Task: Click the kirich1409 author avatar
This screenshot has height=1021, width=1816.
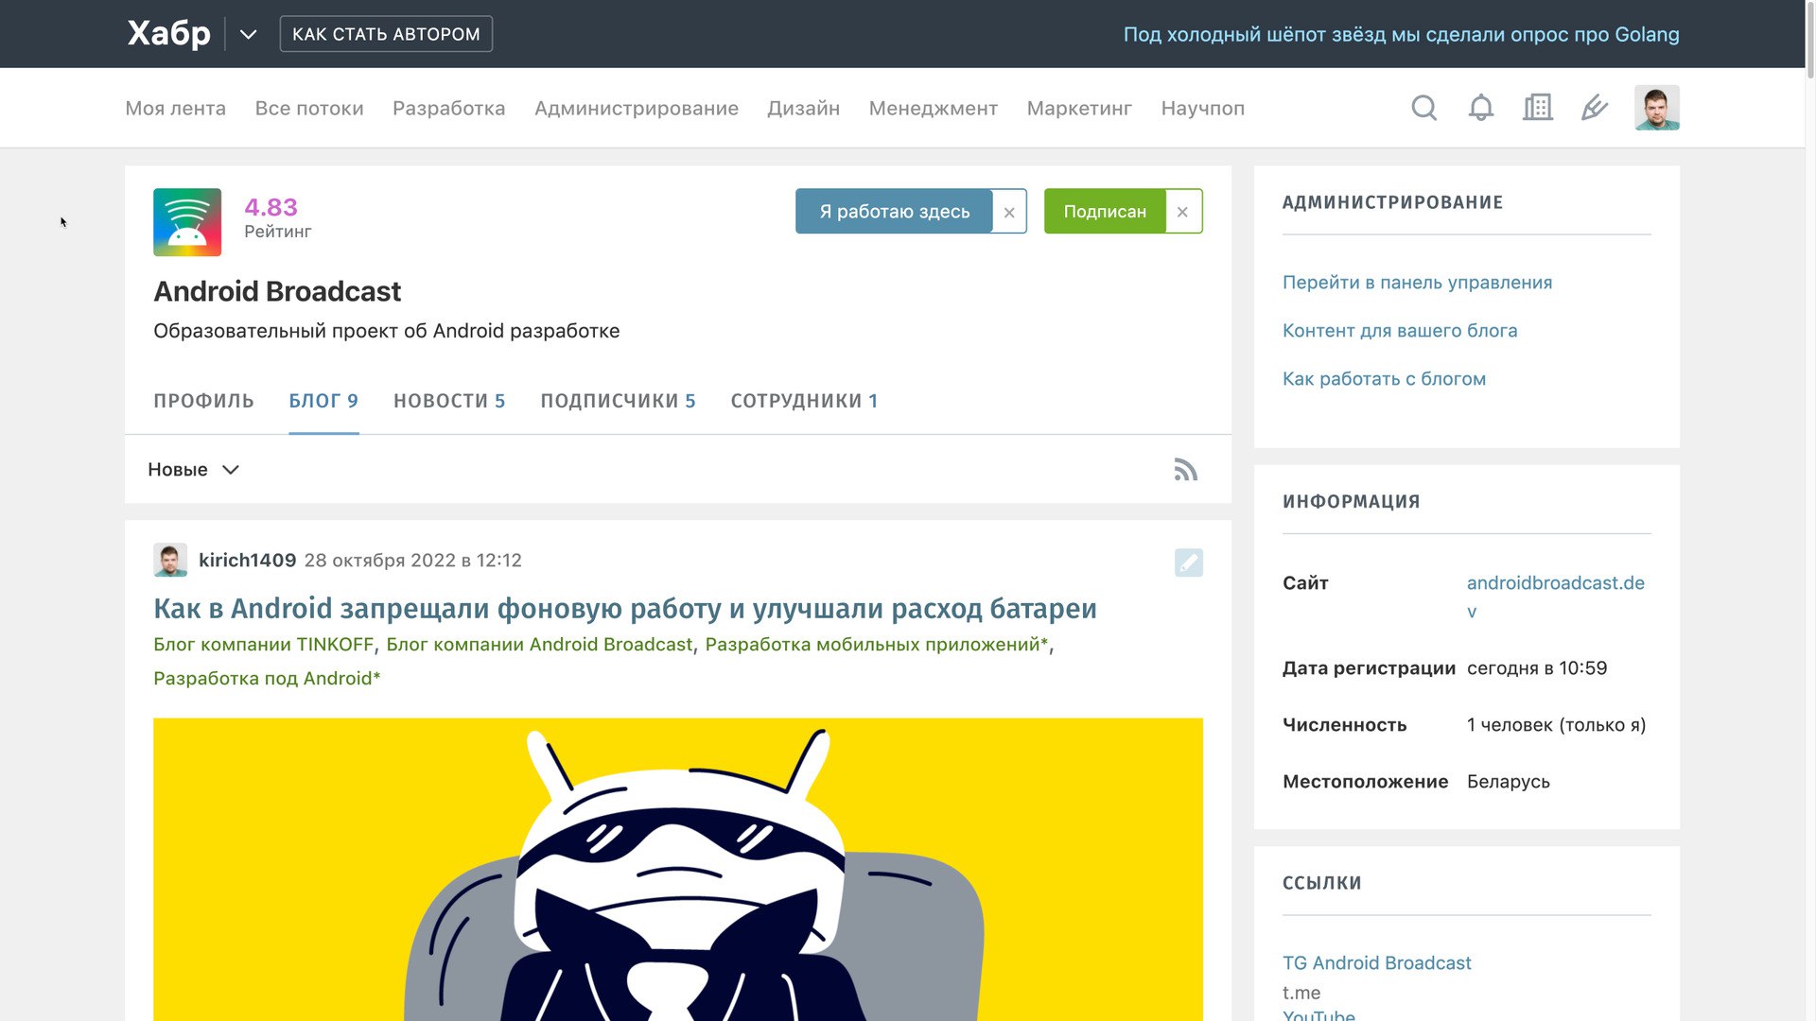Action: pos(170,561)
